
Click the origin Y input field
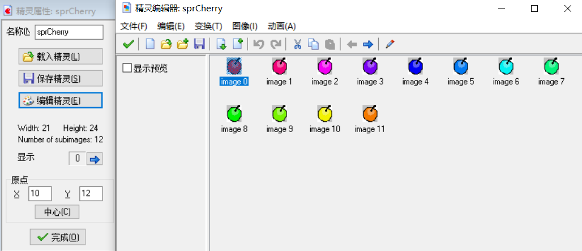(91, 193)
